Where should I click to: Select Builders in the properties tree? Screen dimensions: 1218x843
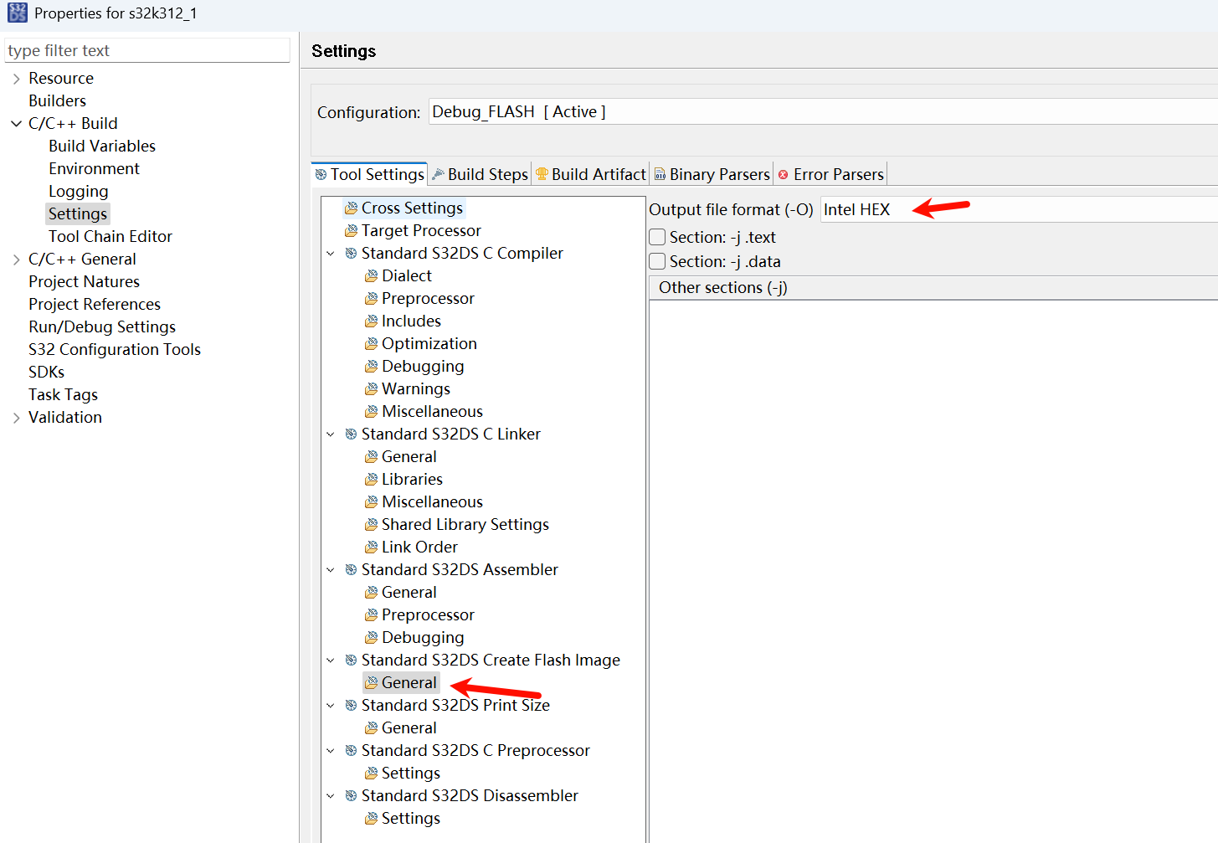57,100
